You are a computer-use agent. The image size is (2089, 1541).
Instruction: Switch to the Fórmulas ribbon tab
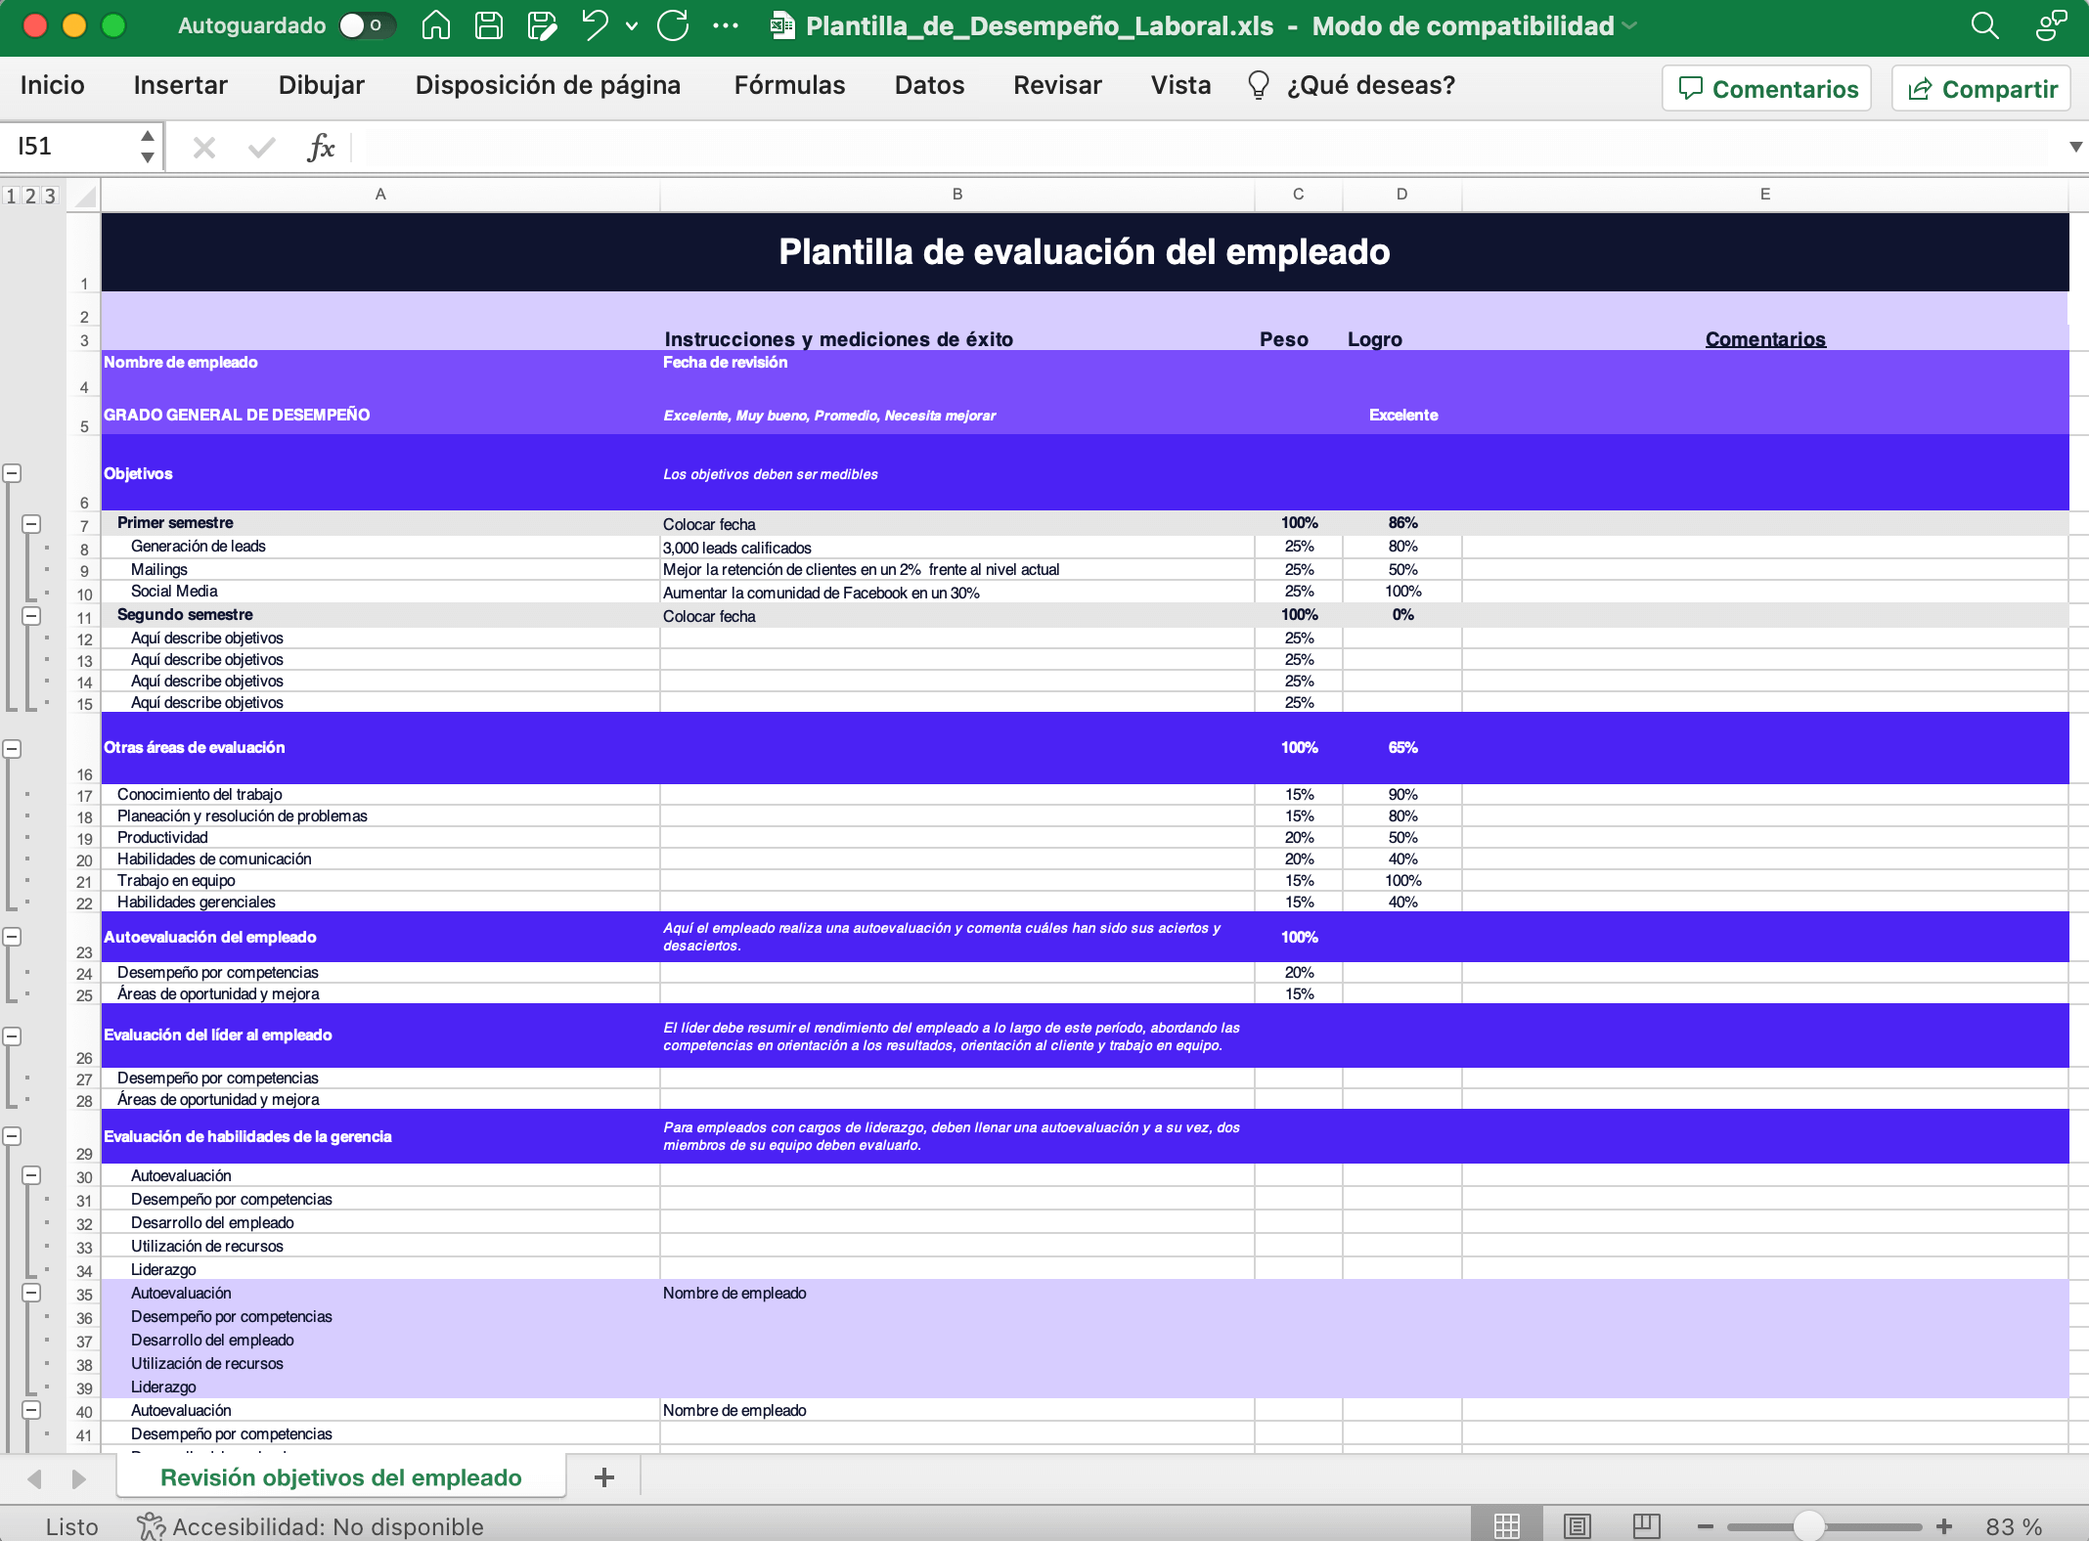[788, 86]
